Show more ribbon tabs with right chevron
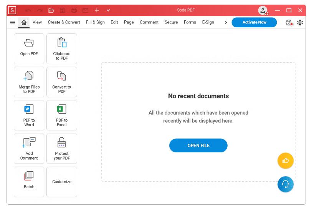This screenshot has height=207, width=314. pos(226,22)
